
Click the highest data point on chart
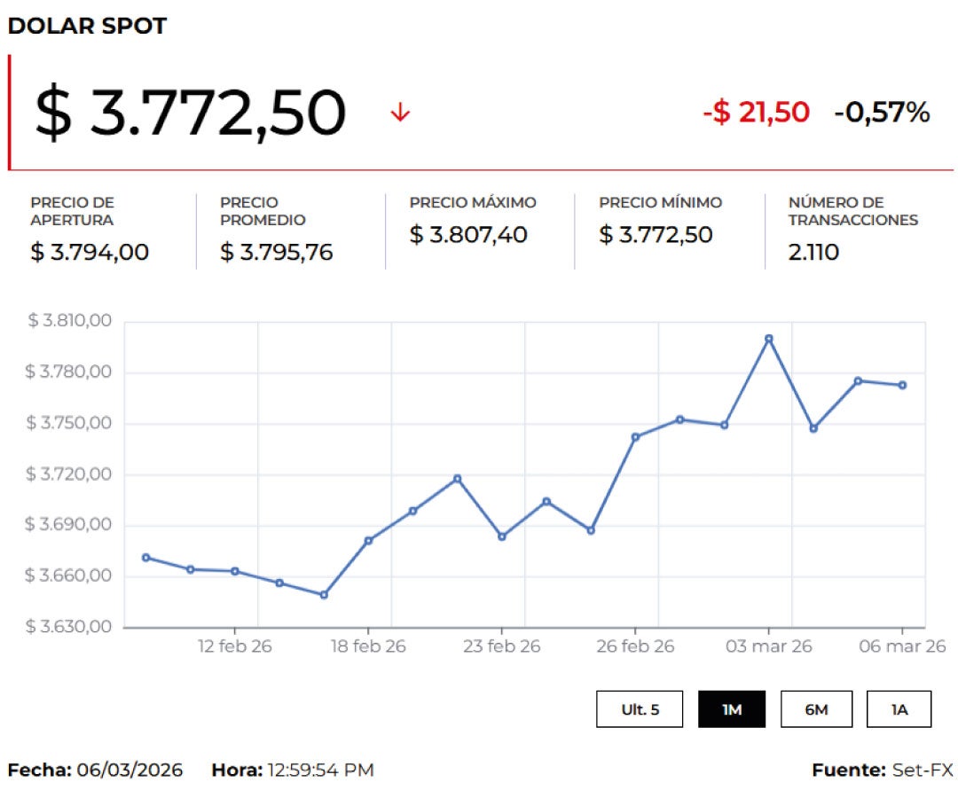(769, 339)
